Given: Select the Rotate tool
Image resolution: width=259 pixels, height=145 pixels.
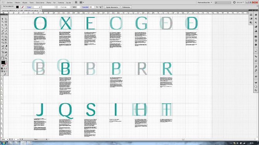Looking at the screenshot, I should [x=3, y=37].
